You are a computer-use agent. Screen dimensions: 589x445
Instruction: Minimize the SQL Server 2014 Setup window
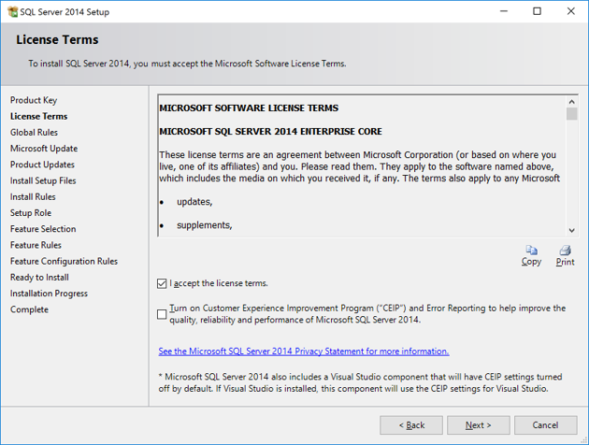[504, 11]
